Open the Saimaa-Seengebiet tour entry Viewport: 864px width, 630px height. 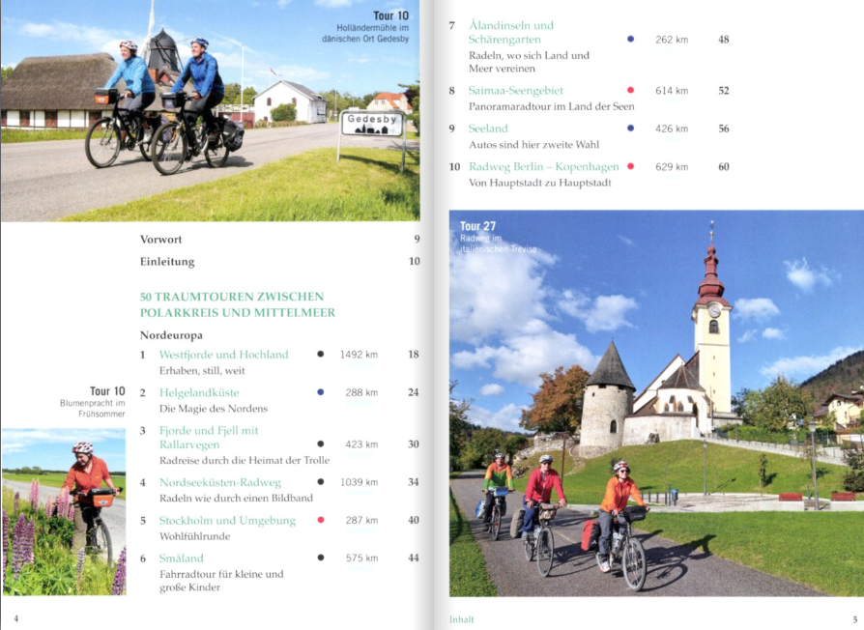click(x=516, y=90)
